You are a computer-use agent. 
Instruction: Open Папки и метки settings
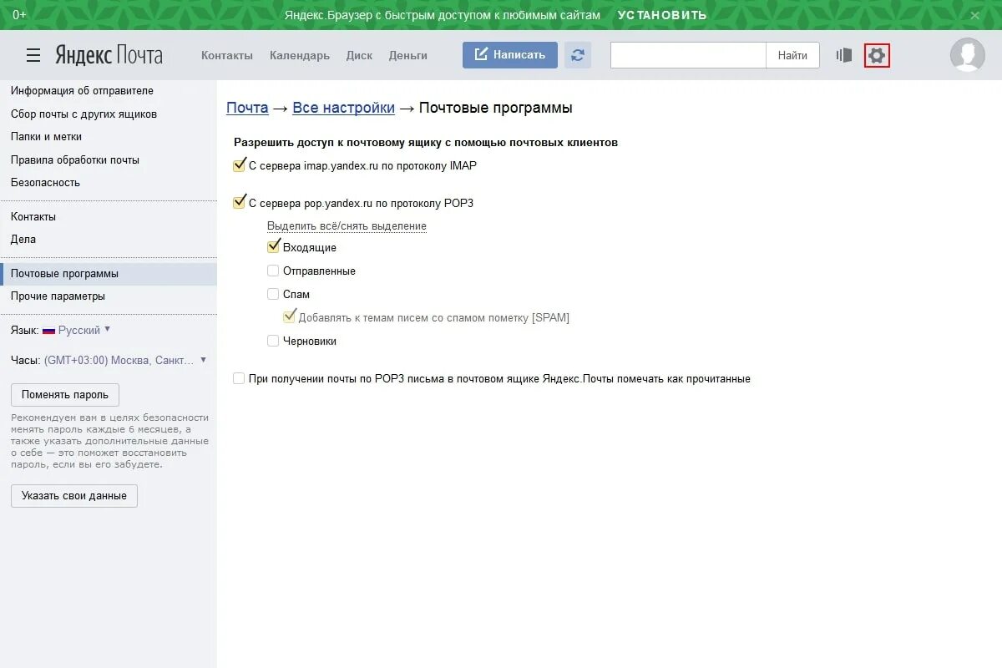click(x=46, y=137)
